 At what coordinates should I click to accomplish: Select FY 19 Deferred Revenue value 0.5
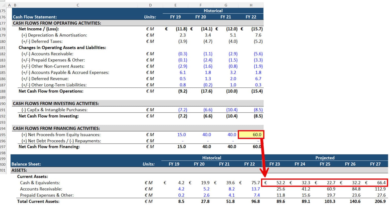pos(183,79)
